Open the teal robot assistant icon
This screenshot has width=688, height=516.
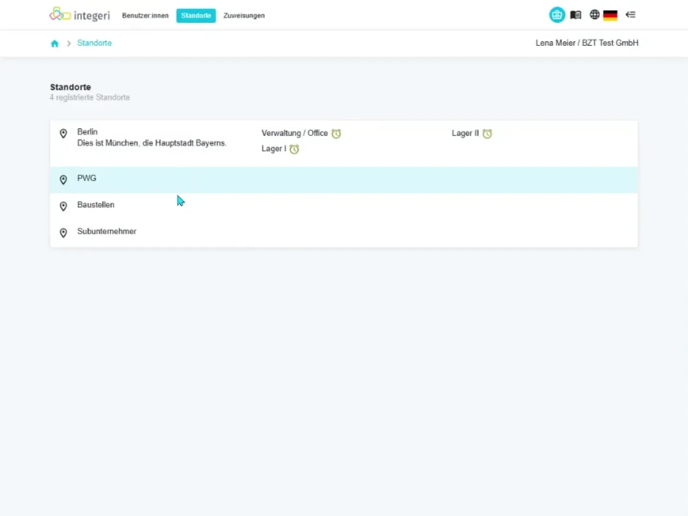(x=557, y=15)
